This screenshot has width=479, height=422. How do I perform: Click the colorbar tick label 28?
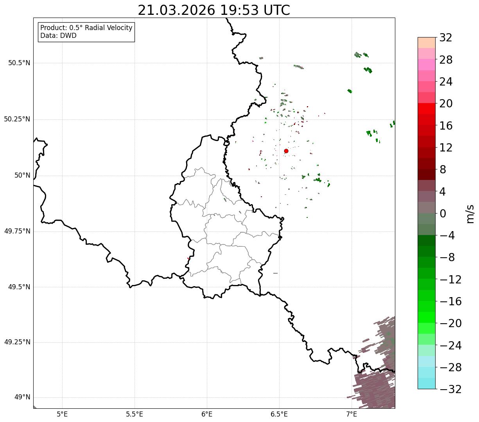tap(446, 60)
